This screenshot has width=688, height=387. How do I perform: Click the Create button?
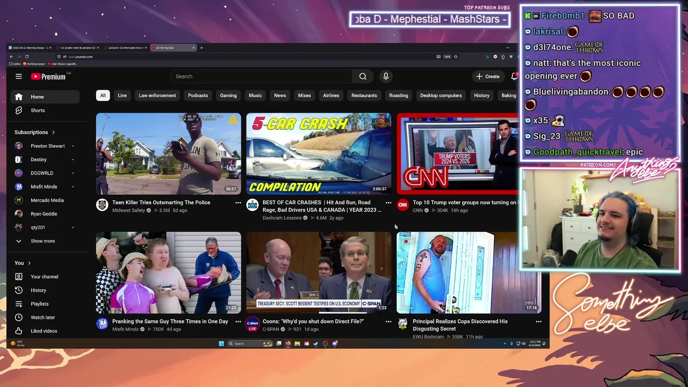point(488,76)
